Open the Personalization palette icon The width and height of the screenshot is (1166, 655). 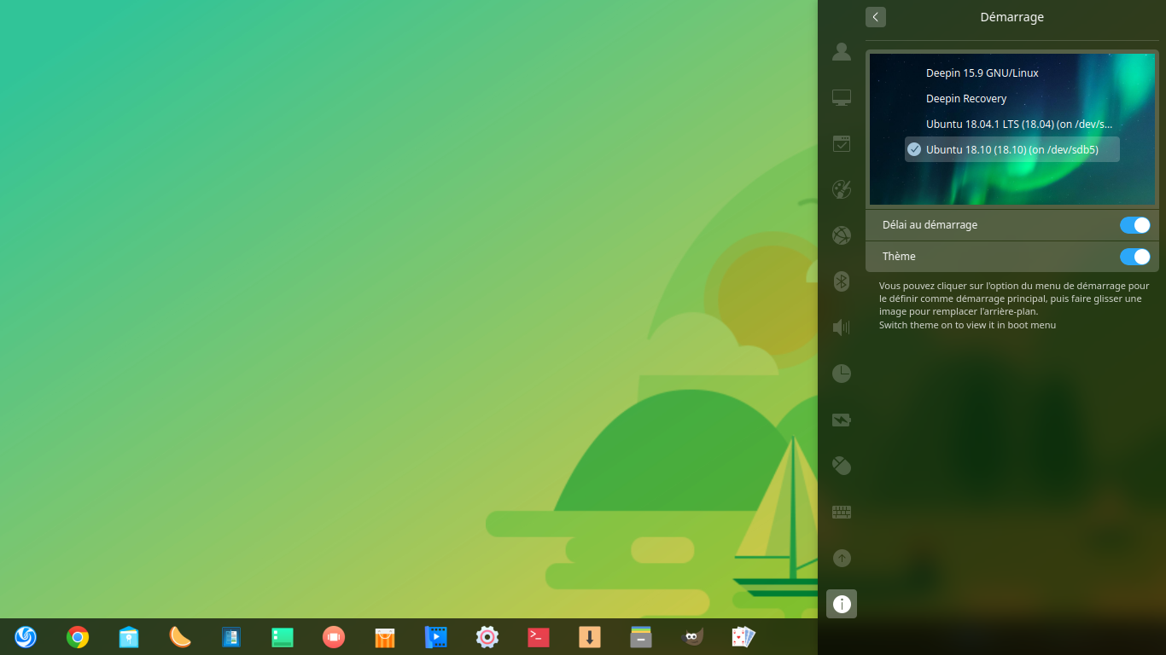tap(842, 189)
